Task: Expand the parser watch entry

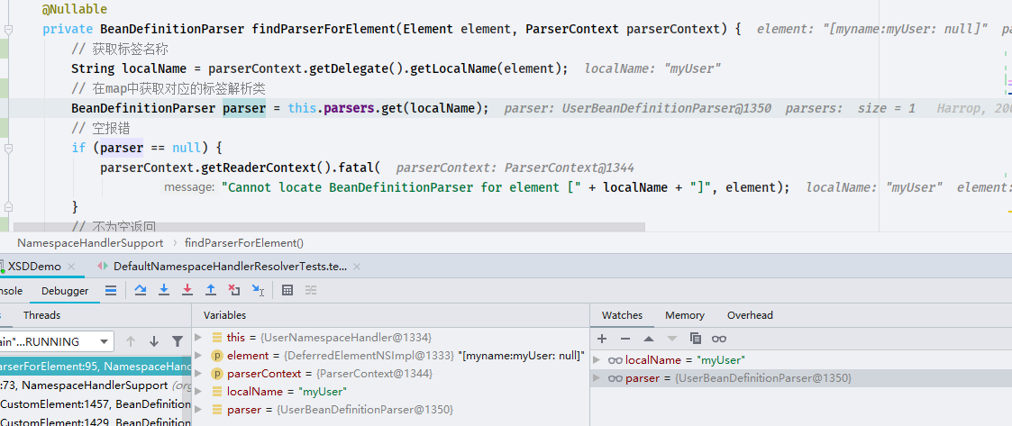Action: click(x=597, y=378)
